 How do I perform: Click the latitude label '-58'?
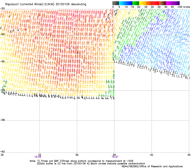tap(2, 120)
